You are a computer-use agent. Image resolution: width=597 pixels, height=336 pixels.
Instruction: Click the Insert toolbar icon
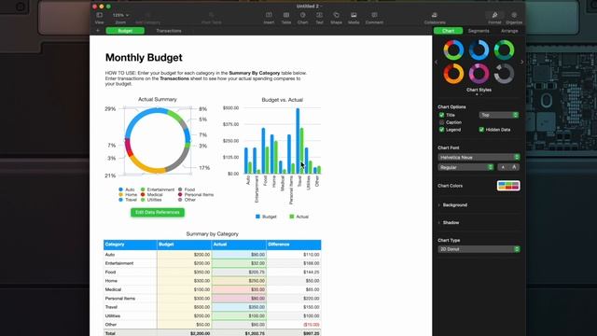[x=269, y=15]
